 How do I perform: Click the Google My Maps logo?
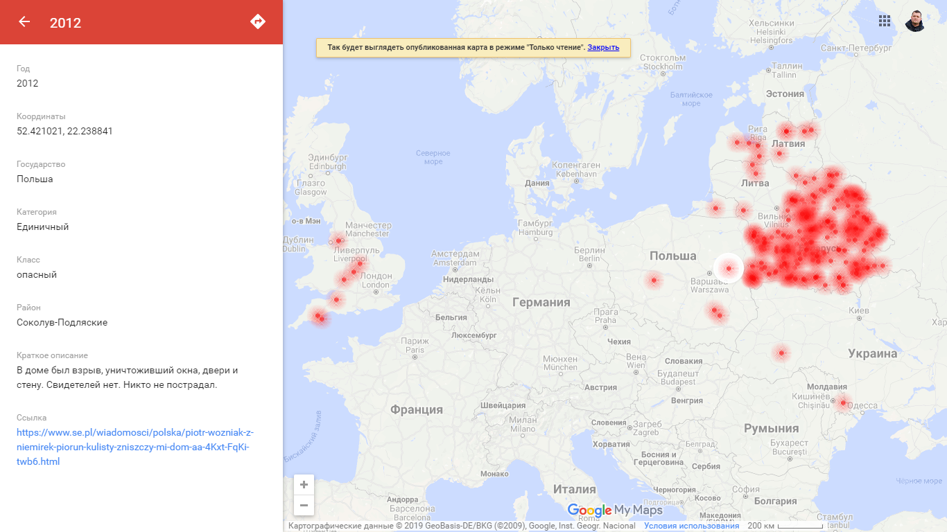click(615, 511)
